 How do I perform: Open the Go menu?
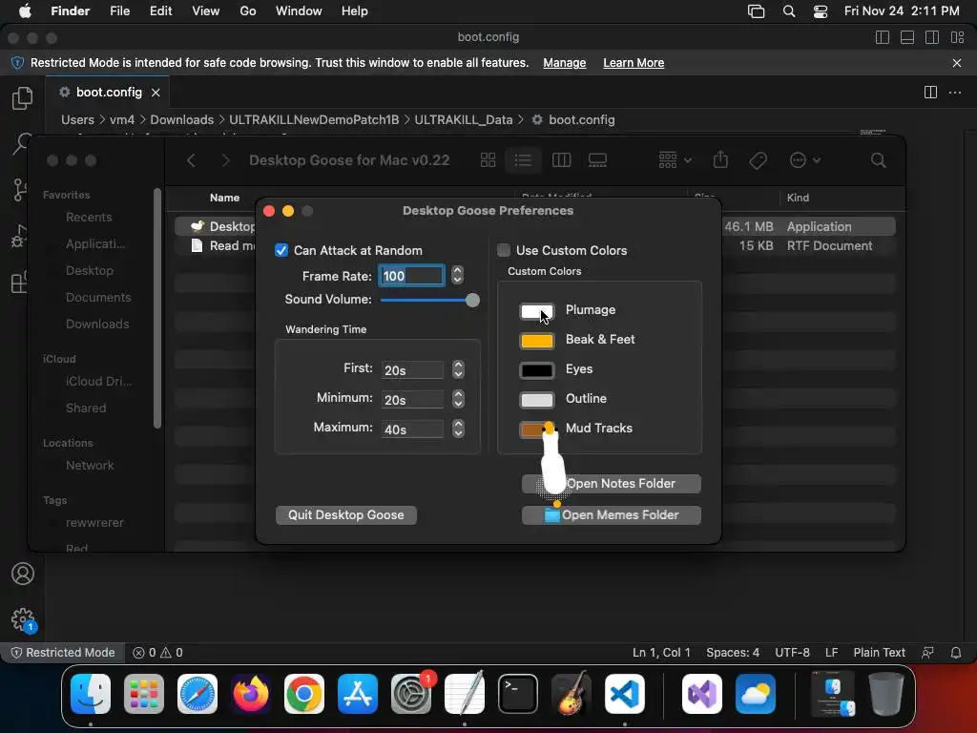tap(248, 11)
